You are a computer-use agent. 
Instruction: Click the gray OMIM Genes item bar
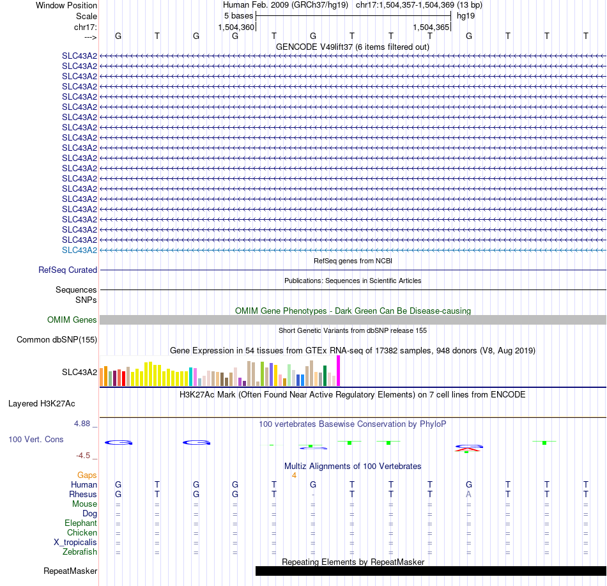pos(353,320)
